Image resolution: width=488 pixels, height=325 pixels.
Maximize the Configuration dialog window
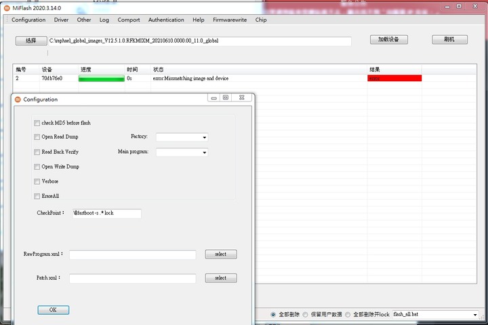pyautogui.click(x=226, y=97)
